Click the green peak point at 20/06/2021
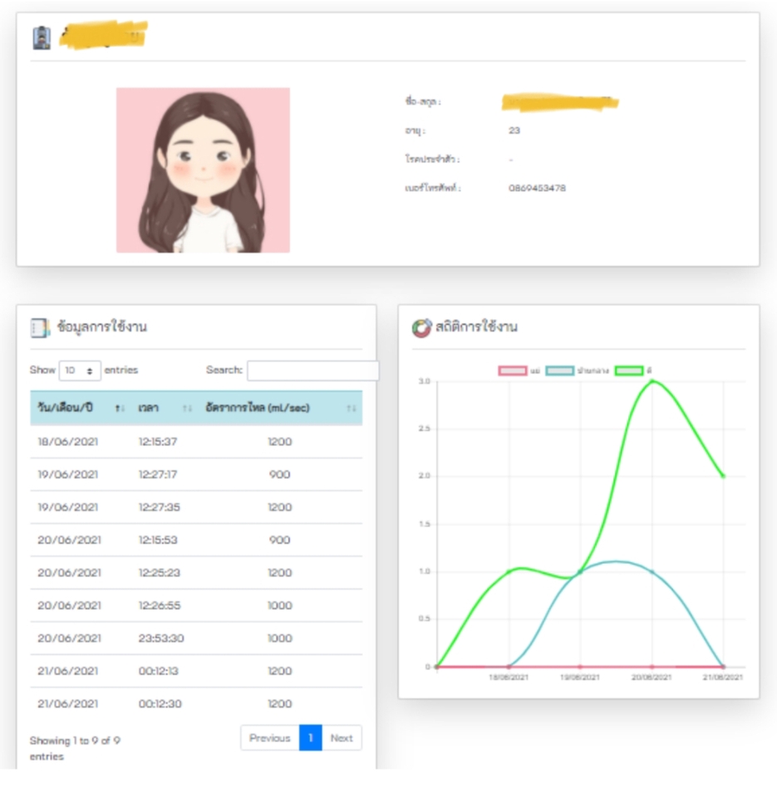777x798 pixels. [652, 381]
